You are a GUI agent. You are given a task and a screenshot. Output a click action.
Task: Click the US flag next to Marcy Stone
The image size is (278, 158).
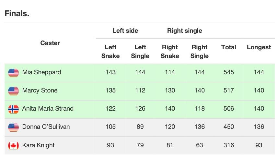[x=14, y=91]
